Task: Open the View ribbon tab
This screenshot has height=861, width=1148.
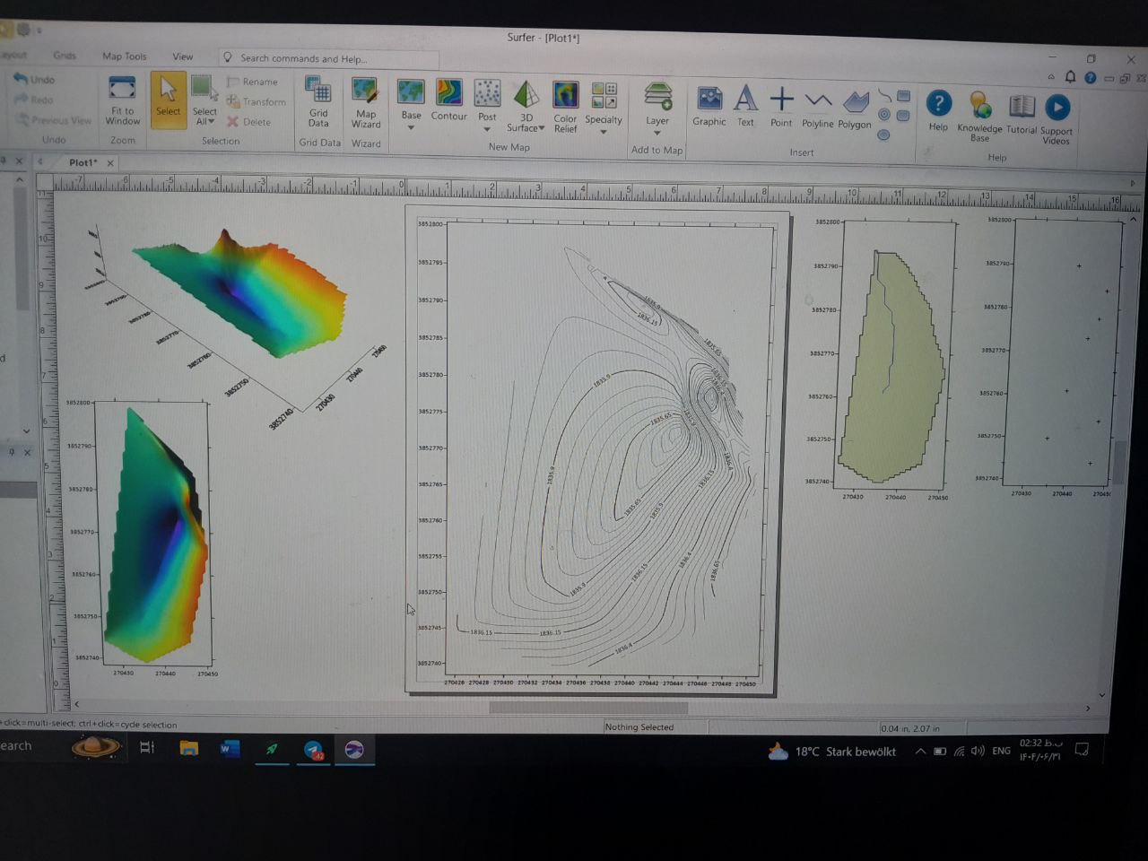Action: (x=183, y=57)
